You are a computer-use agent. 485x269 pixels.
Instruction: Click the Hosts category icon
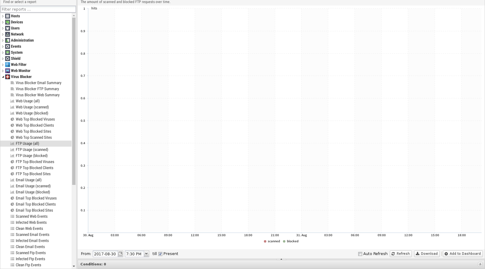(x=8, y=16)
